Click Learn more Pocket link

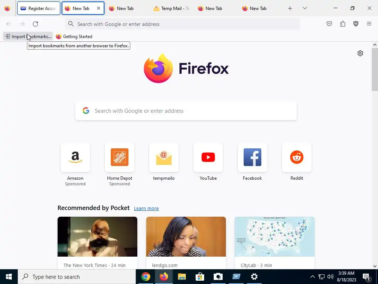[x=146, y=209]
